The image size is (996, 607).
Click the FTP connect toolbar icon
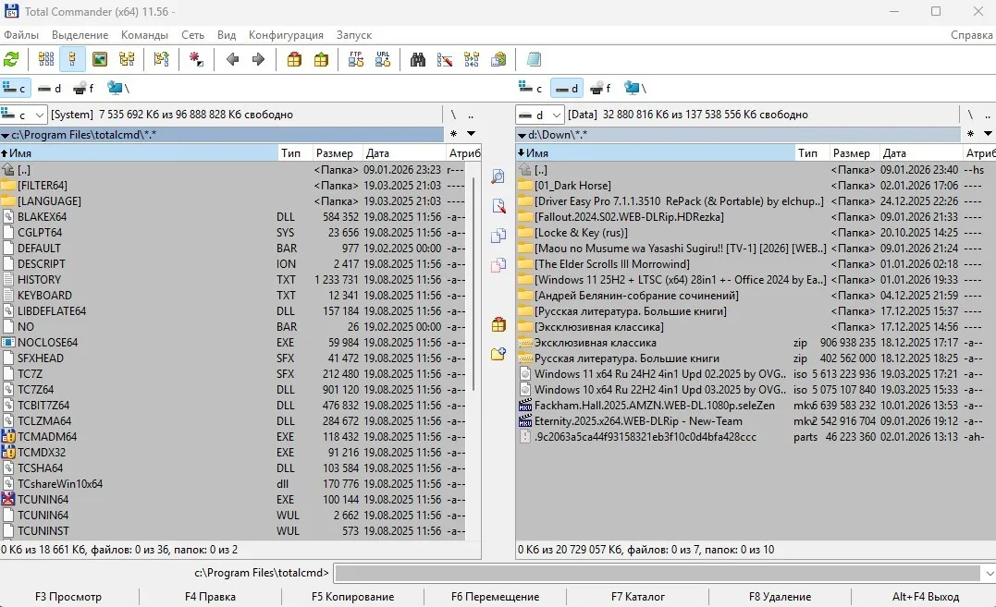[356, 59]
